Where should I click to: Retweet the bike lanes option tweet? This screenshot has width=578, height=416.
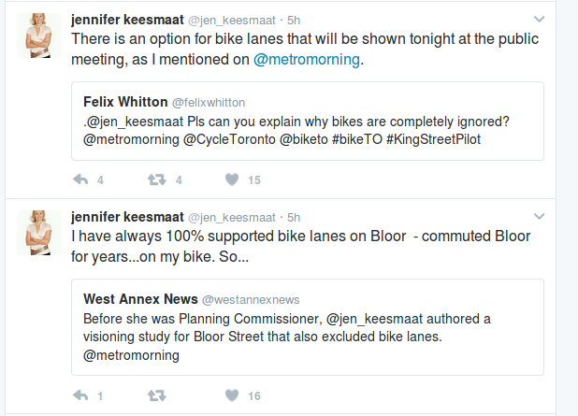tap(157, 179)
